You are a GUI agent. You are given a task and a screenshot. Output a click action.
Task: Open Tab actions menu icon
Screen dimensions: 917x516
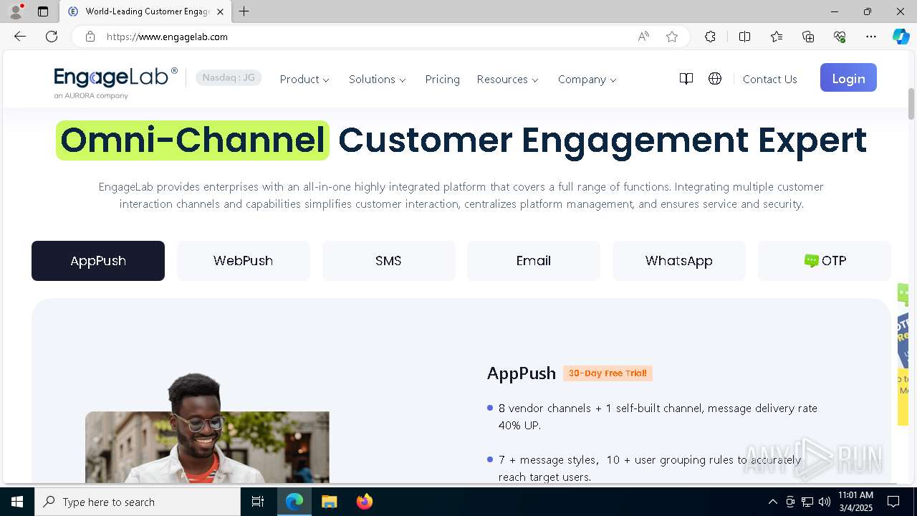tap(43, 11)
